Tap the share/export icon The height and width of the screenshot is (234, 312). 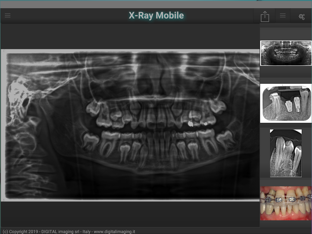point(265,16)
